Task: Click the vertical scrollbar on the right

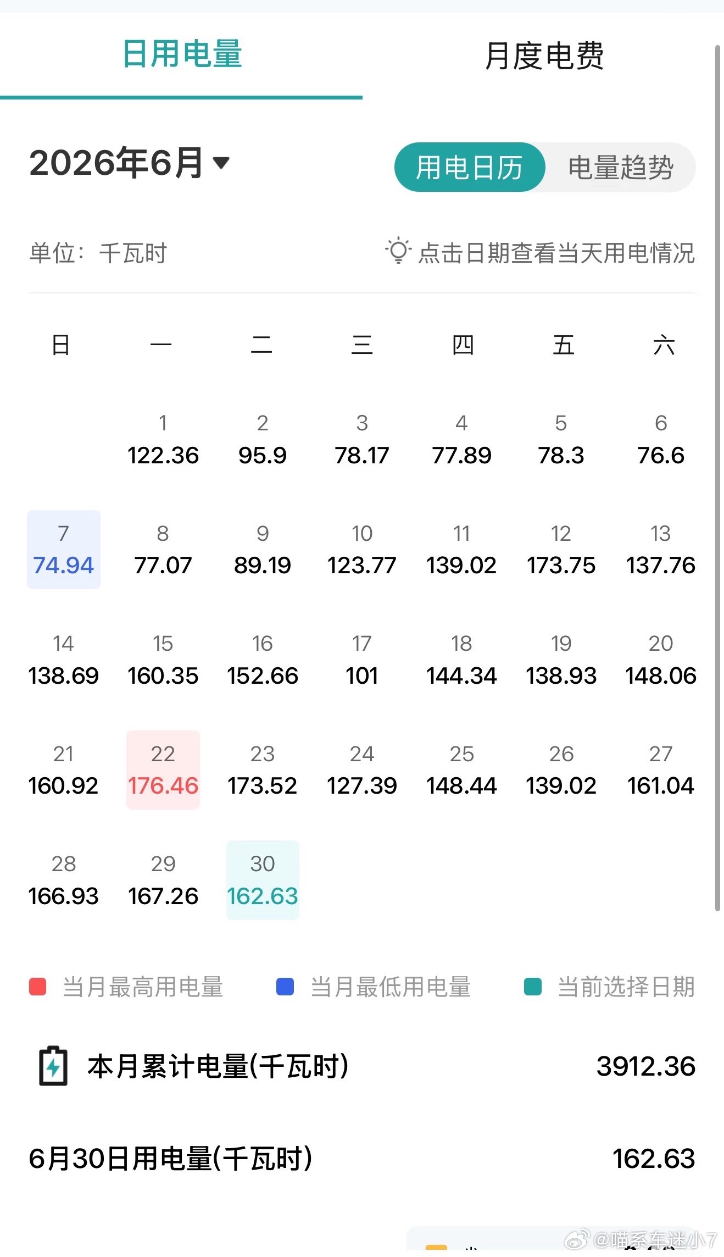Action: [x=717, y=478]
